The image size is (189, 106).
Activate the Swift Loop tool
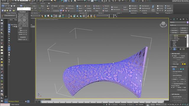point(70,6)
